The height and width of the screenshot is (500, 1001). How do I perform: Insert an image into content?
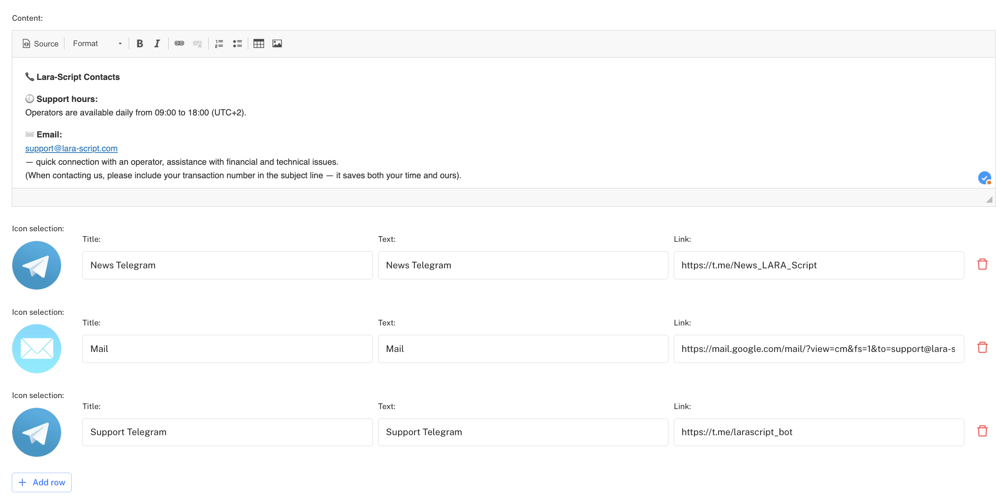pos(277,44)
